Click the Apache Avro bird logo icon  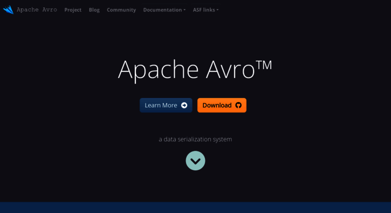point(8,10)
